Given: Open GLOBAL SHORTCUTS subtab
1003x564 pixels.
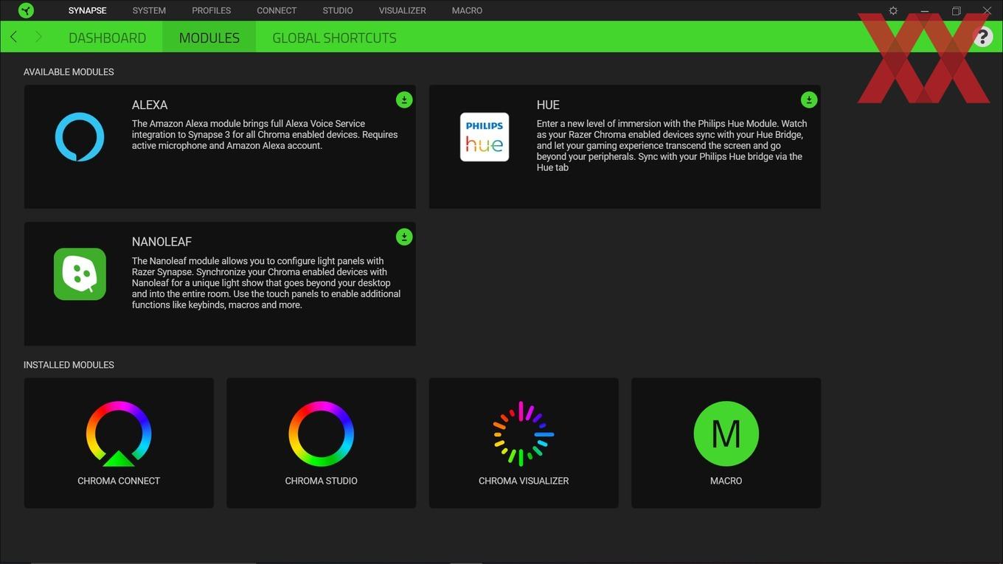Looking at the screenshot, I should click(334, 38).
